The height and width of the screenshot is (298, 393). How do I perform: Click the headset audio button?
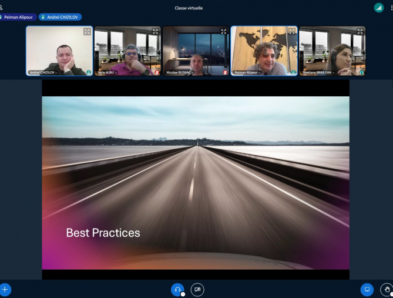177,289
